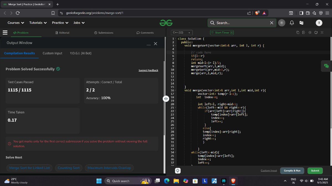The height and width of the screenshot is (186, 332).
Task: Open Brave VPN shield icon
Action: (321, 13)
